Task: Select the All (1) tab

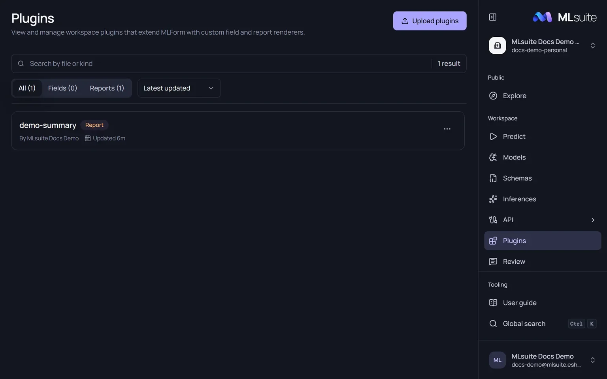Action: tap(27, 88)
